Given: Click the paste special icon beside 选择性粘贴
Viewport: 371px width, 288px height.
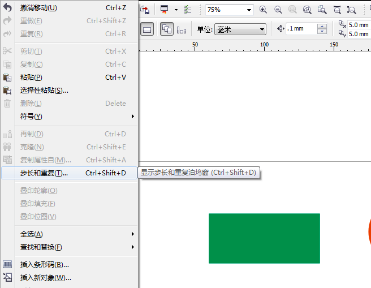Looking at the screenshot, I should point(7,91).
